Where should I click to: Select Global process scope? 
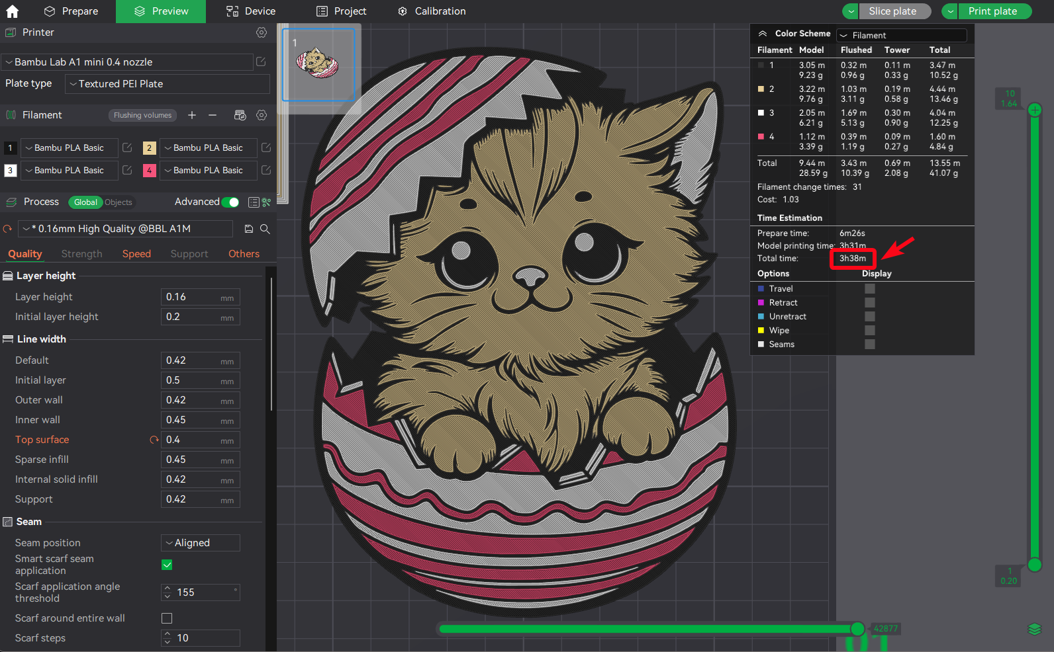[x=85, y=202]
